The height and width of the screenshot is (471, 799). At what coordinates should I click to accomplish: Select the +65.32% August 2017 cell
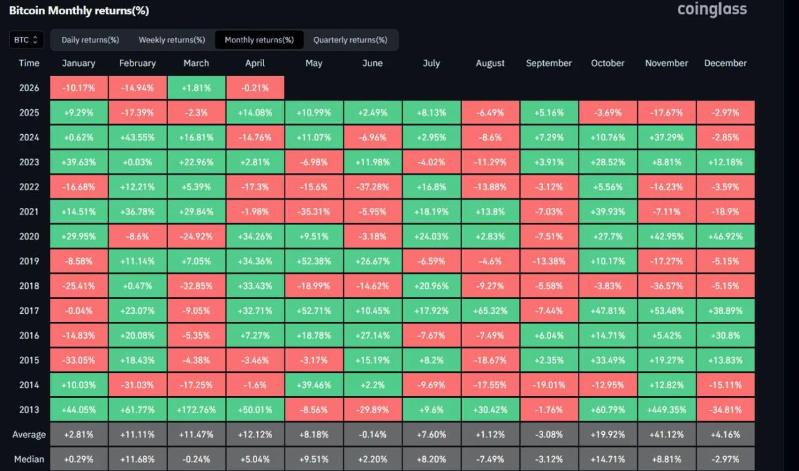click(490, 311)
